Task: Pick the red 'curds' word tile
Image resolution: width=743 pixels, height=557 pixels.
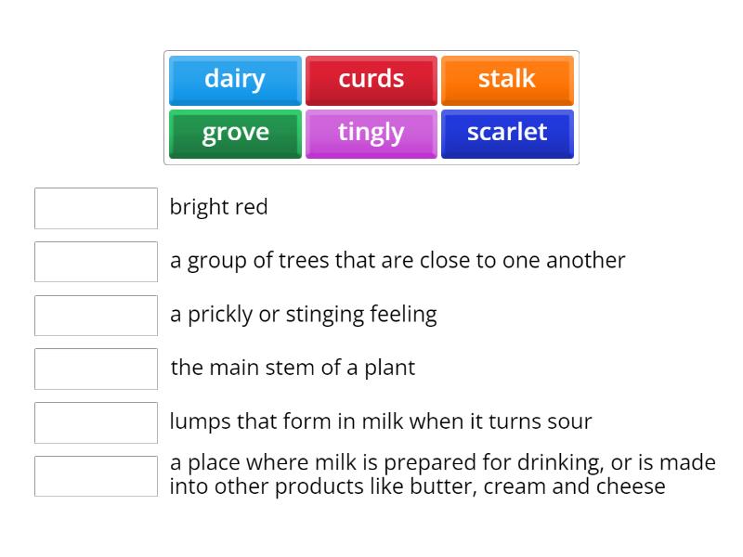Action: click(371, 80)
